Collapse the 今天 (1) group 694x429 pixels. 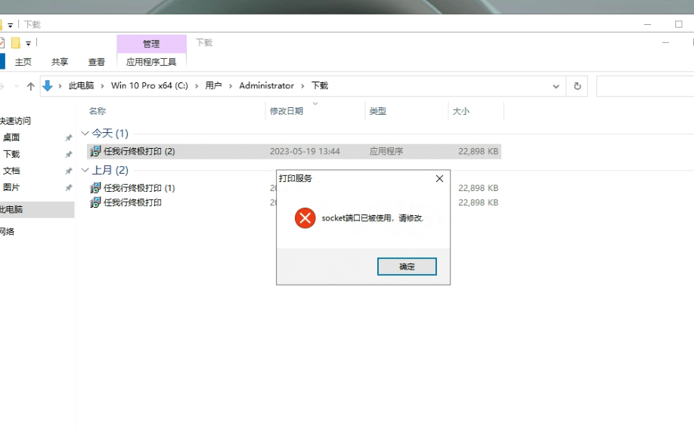click(85, 133)
